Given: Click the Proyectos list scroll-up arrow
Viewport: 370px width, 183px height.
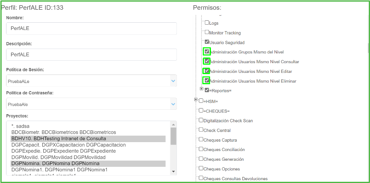Looking at the screenshot, I should [173, 125].
